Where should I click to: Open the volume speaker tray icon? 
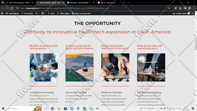coord(180,108)
